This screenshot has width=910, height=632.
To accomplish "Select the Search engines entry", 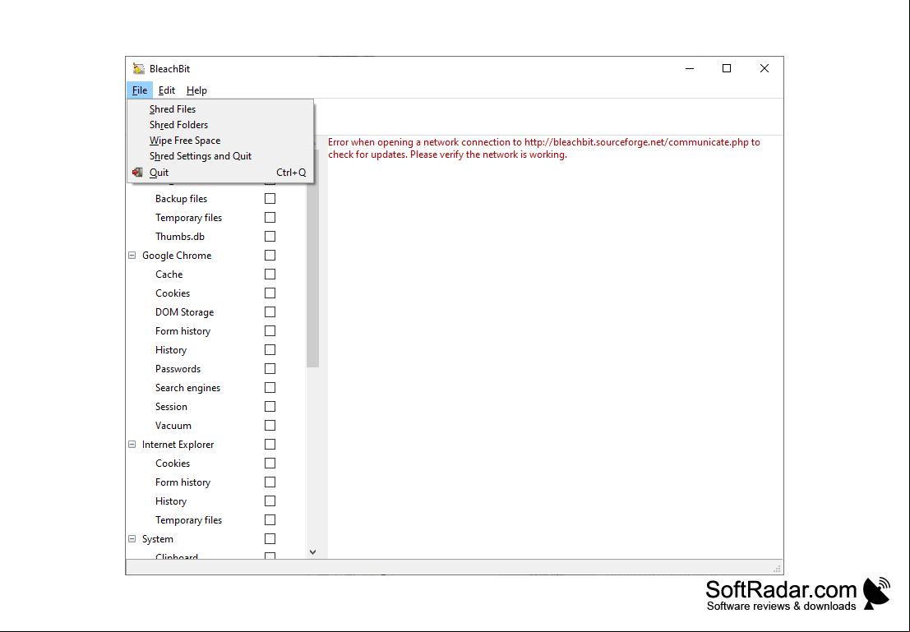I will (187, 388).
